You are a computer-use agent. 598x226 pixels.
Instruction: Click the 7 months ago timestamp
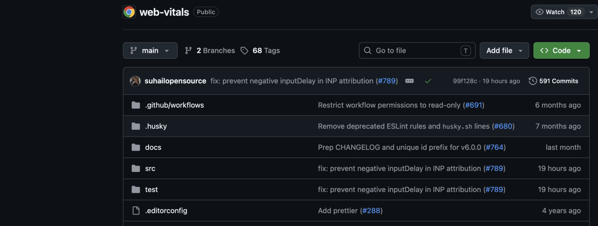558,126
